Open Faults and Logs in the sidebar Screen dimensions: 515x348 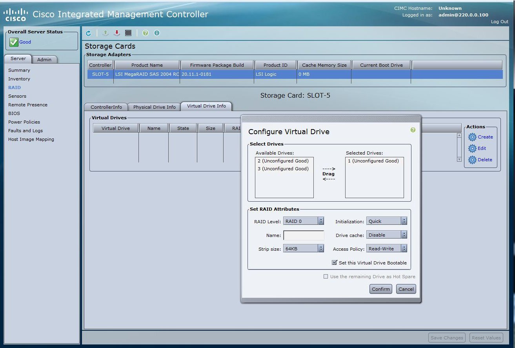click(x=25, y=131)
